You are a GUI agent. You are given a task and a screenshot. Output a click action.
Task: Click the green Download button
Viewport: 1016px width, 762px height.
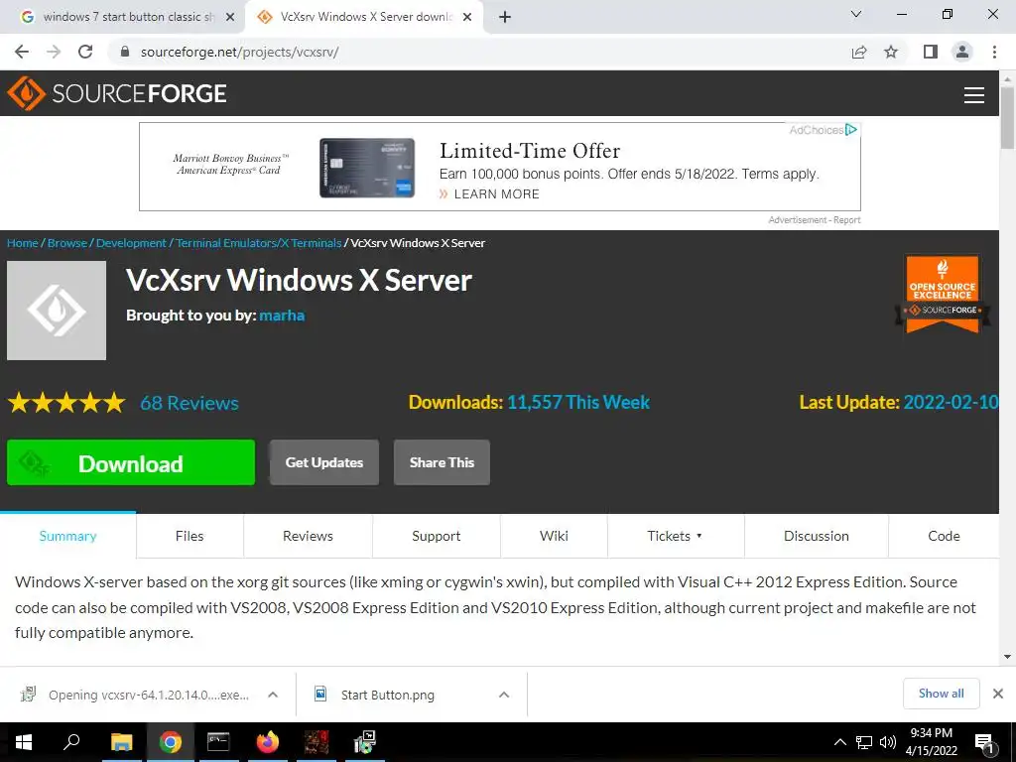point(131,462)
